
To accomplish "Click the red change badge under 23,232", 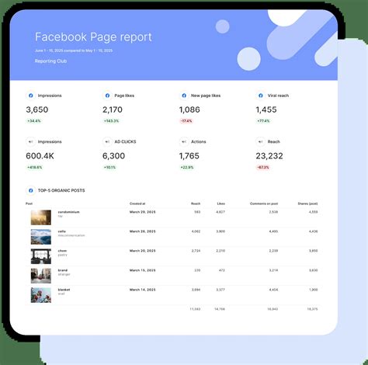I will coord(263,167).
